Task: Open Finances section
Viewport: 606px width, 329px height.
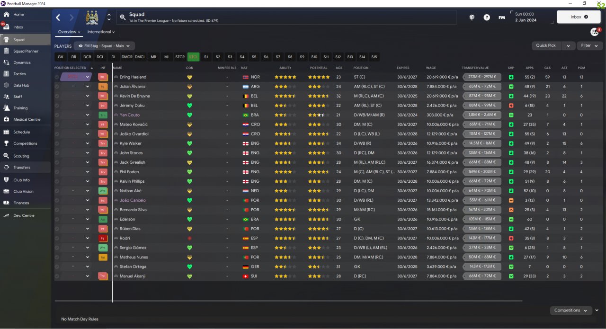Action: coord(21,203)
